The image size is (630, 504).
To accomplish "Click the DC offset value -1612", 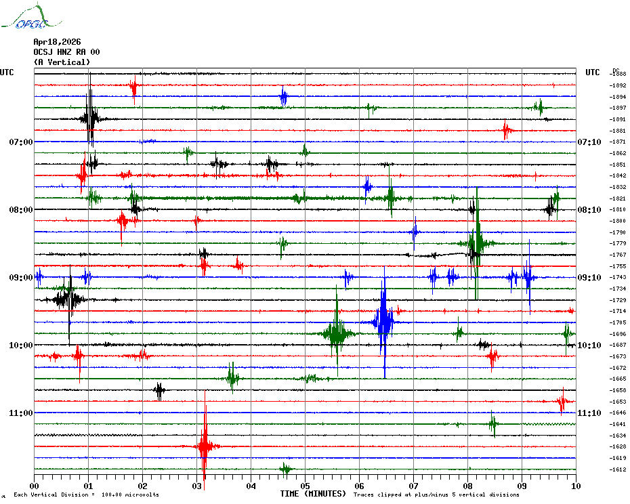I will (x=618, y=469).
